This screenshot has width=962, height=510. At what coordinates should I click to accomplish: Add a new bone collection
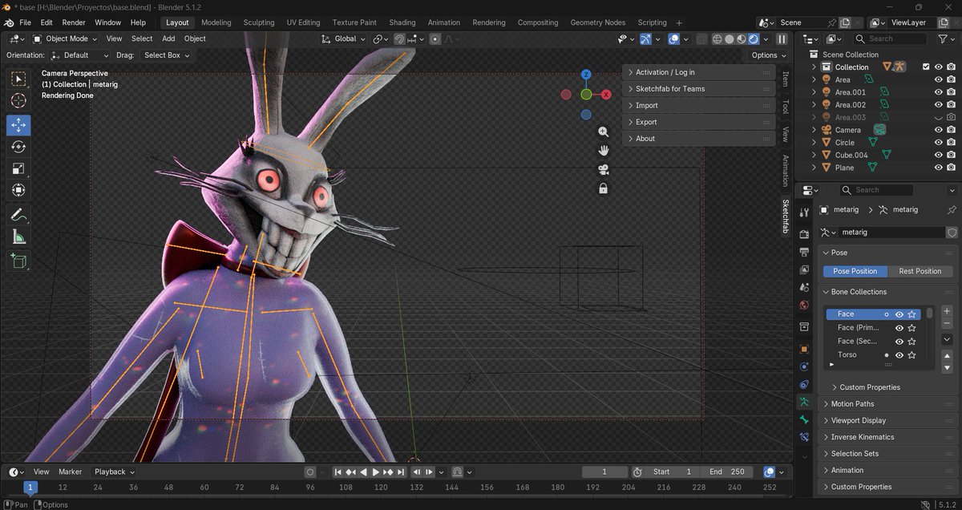947,311
